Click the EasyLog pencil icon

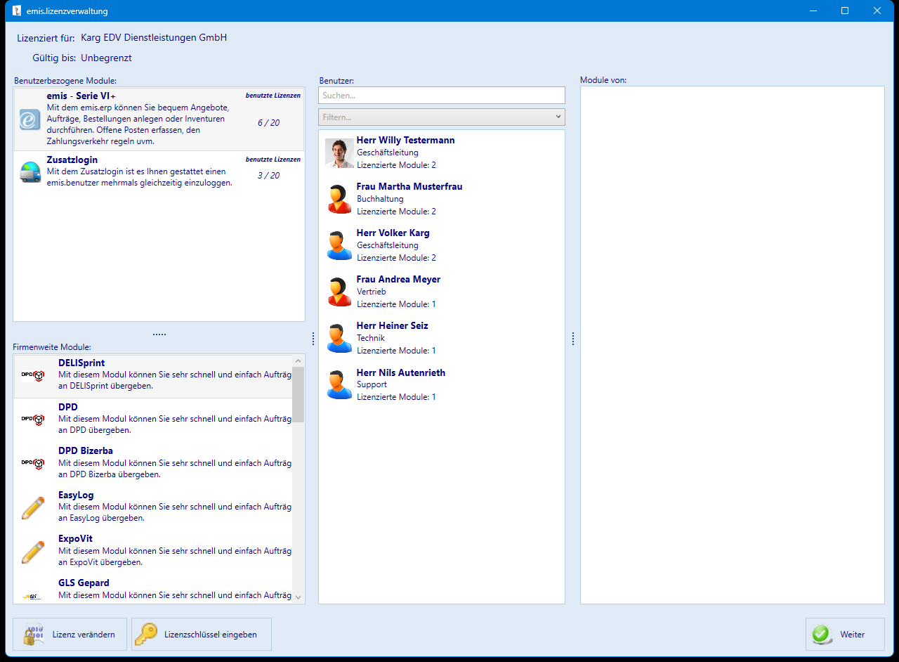coord(33,507)
